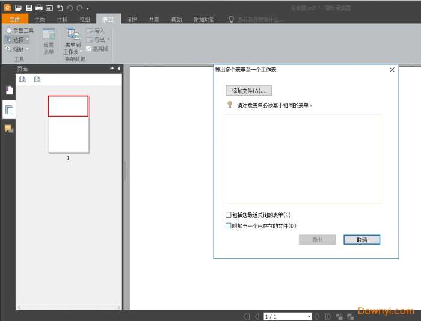This screenshot has height=321, width=421.
Task: Close the 导出多个表单至一个工作表 dialog
Action: (392, 70)
